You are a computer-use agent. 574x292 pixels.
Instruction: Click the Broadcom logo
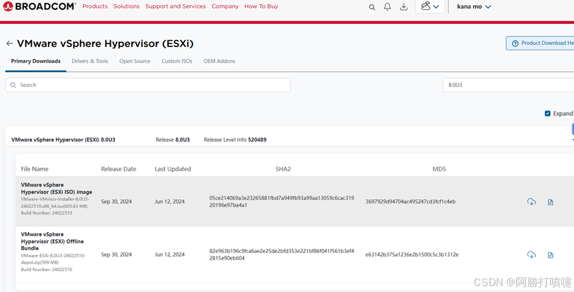[x=39, y=6]
